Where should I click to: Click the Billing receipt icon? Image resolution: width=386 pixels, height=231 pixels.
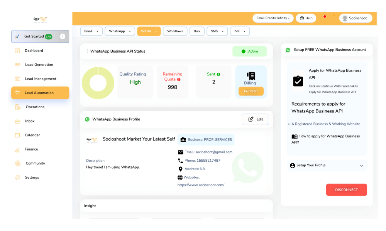pyautogui.click(x=251, y=76)
